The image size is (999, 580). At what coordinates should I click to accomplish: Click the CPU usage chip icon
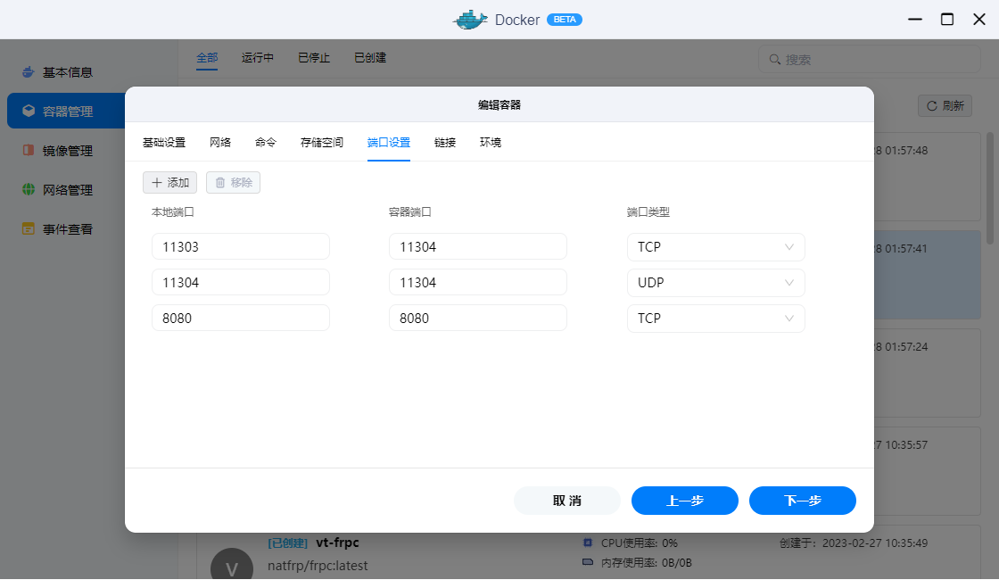point(588,543)
